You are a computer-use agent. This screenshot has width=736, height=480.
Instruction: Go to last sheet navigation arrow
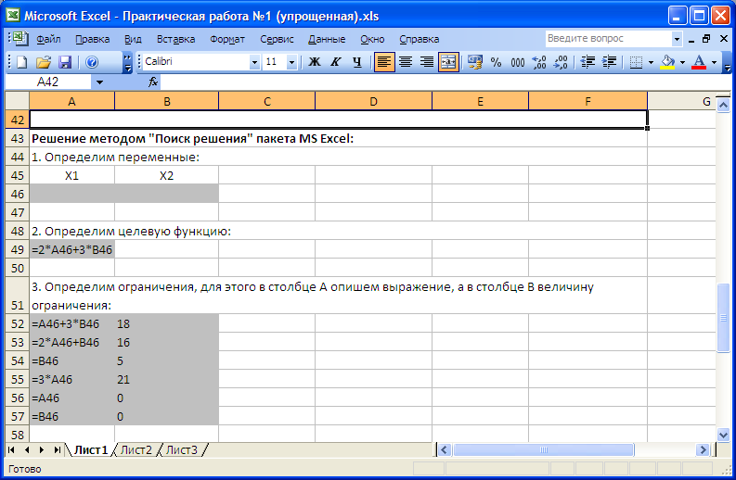(57, 450)
